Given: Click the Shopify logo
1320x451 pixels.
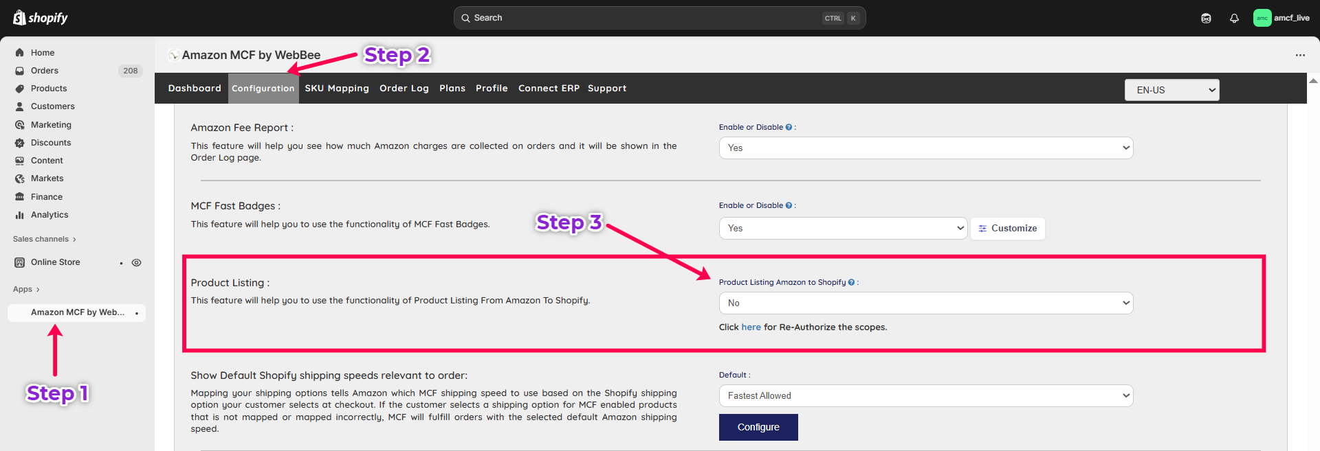Looking at the screenshot, I should coord(41,18).
